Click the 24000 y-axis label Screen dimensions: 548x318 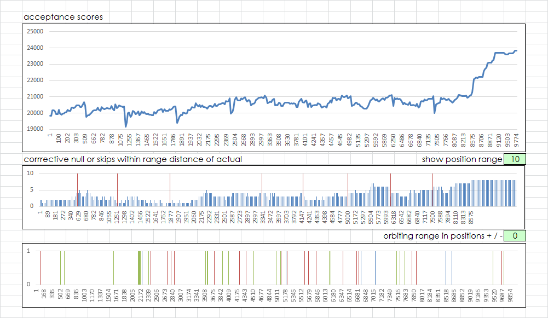click(x=35, y=48)
